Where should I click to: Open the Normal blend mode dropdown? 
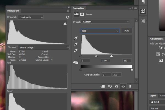[x=157, y=108]
